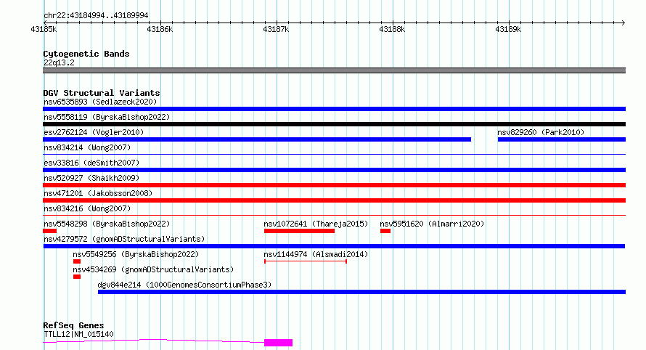646x350 pixels.
Task: Click the nsv829260 (Park2010) variant label
Action: point(541,132)
